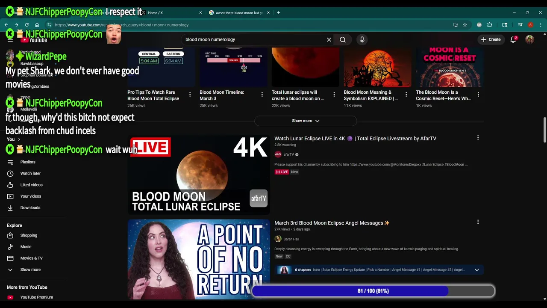
Task: Click the address bar URL
Action: point(122,25)
